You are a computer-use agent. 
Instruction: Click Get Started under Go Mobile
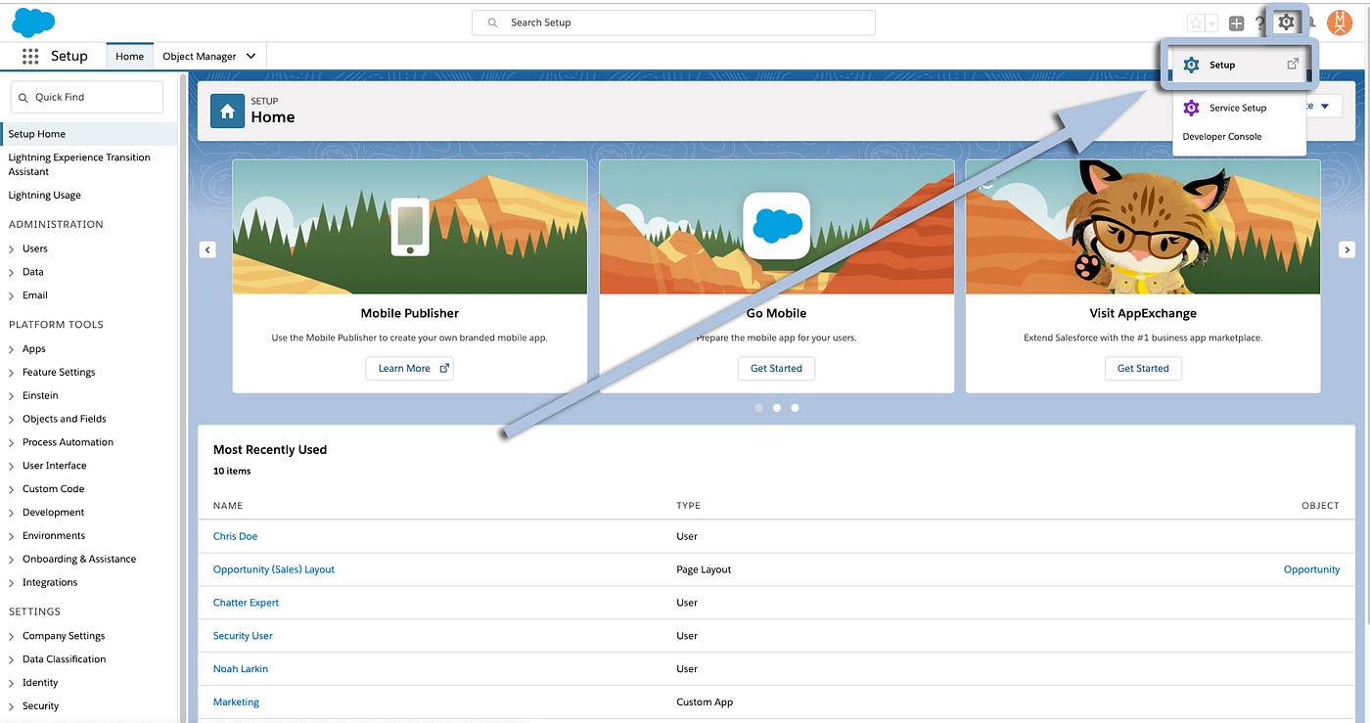pyautogui.click(x=776, y=368)
